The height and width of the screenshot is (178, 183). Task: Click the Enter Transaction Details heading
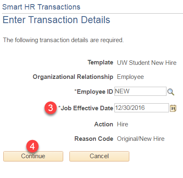tap(56, 20)
